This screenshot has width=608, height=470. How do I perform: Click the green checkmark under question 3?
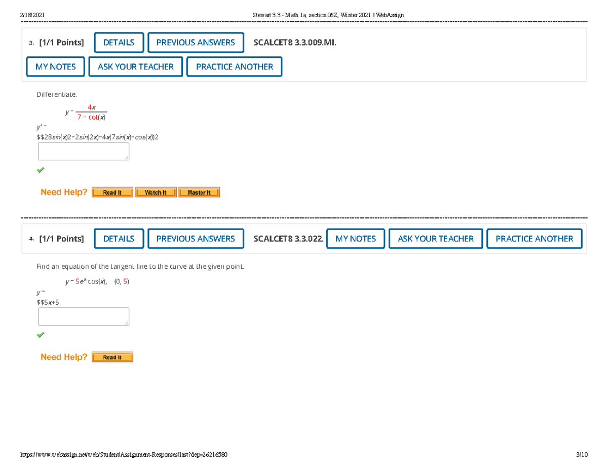(41, 170)
